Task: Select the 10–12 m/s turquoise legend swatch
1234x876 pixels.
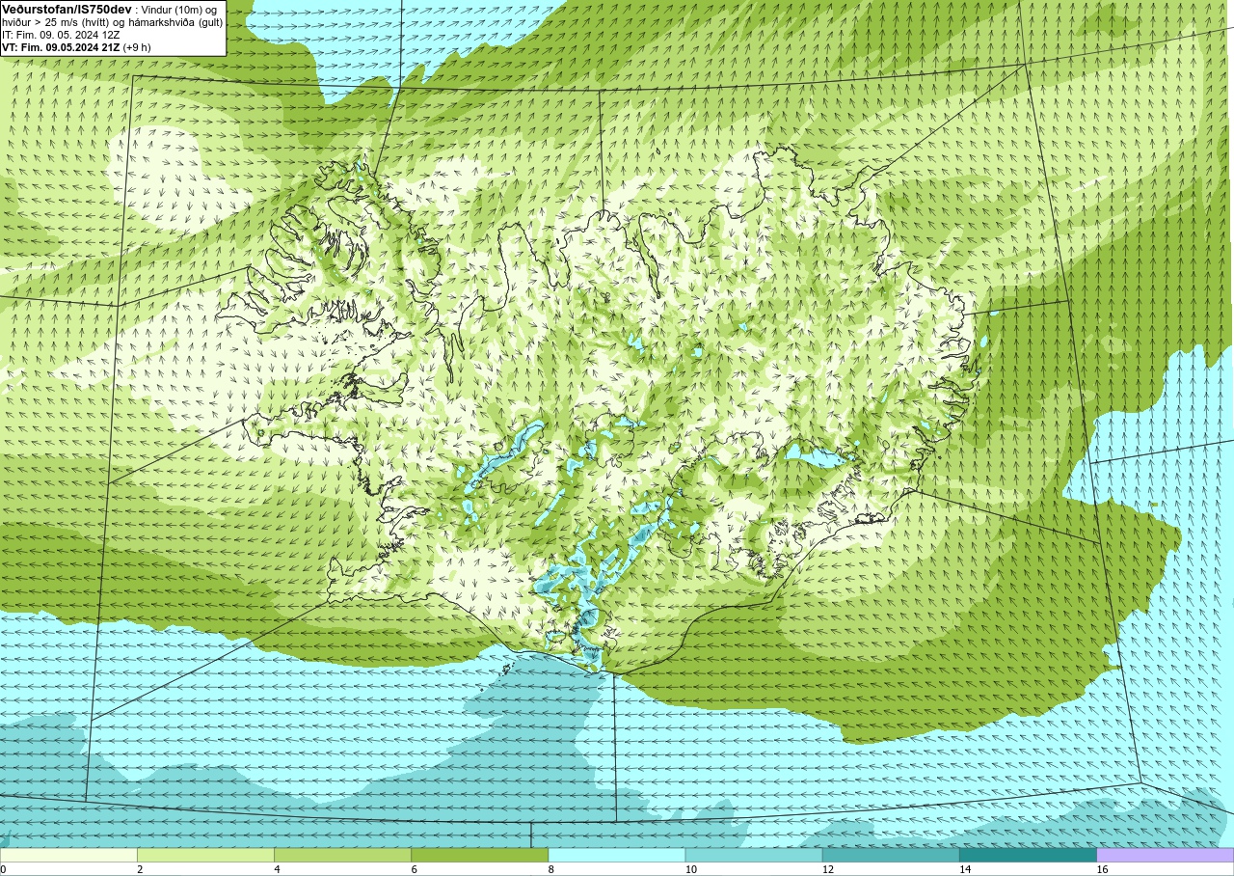Action: click(754, 855)
